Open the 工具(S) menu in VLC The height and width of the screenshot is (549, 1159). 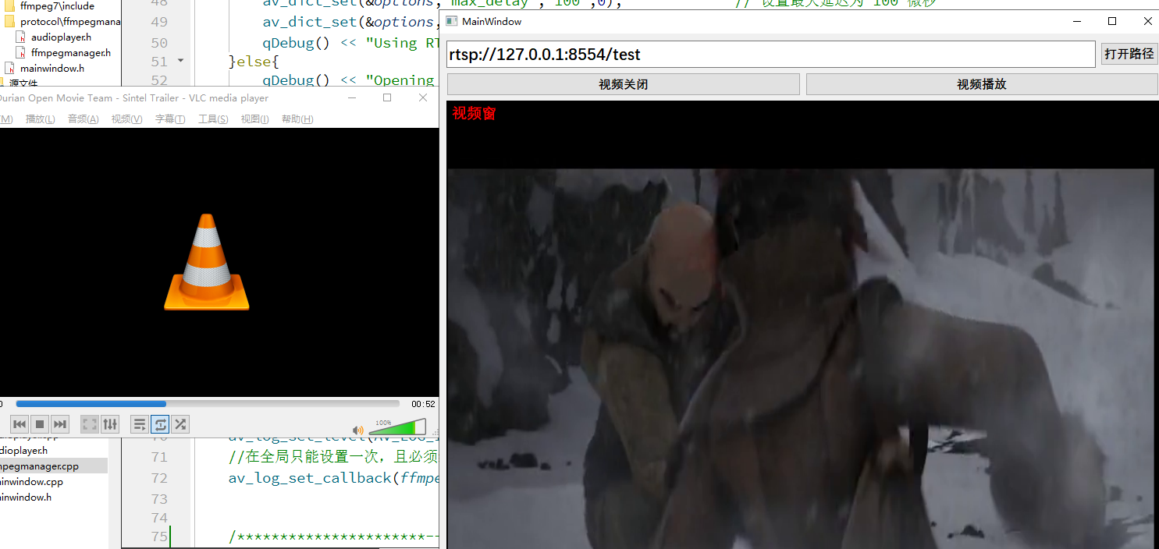tap(212, 119)
